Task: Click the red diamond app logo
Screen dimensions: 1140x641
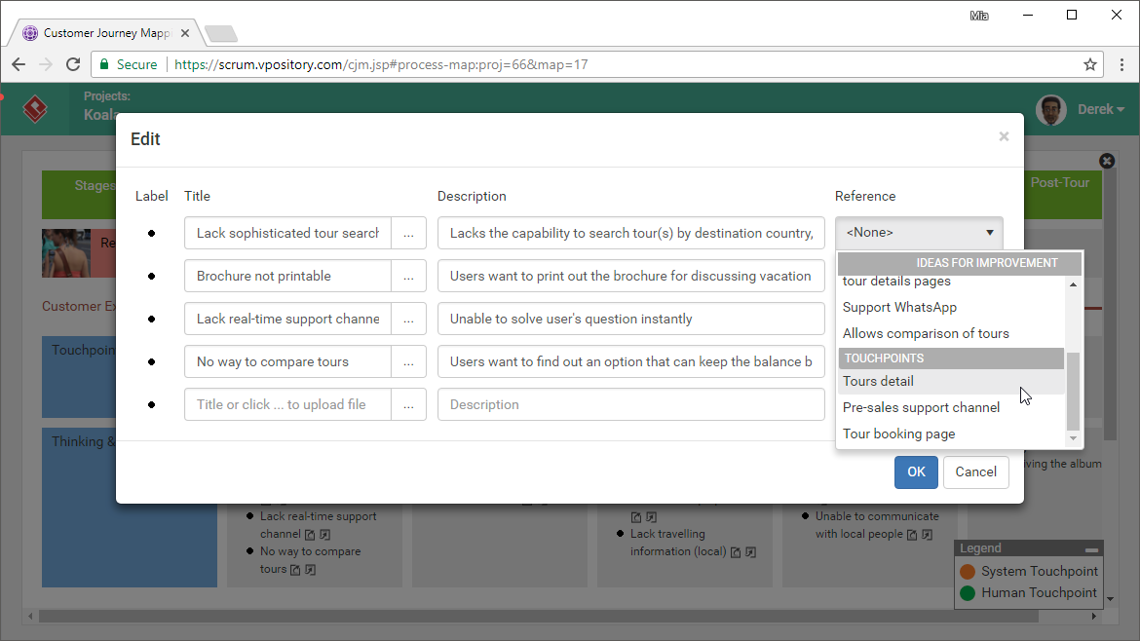Action: [35, 109]
